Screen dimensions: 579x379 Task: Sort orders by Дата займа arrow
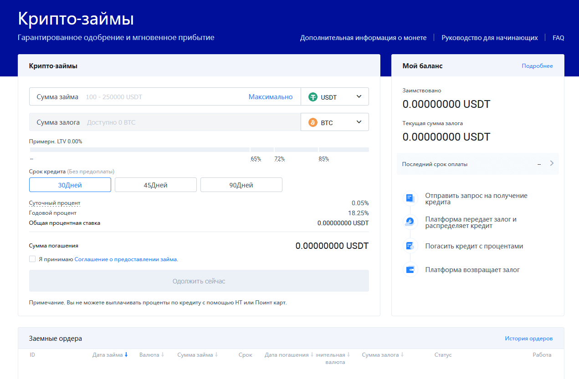[126, 355]
